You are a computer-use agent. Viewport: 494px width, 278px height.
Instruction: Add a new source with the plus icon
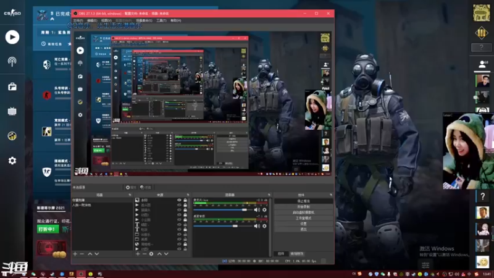pos(138,254)
